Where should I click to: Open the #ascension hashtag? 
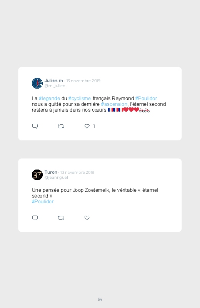coord(114,104)
